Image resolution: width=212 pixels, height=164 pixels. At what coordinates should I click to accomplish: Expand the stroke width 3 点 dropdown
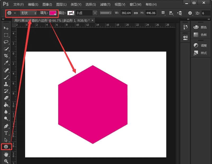pyautogui.click(x=95, y=13)
